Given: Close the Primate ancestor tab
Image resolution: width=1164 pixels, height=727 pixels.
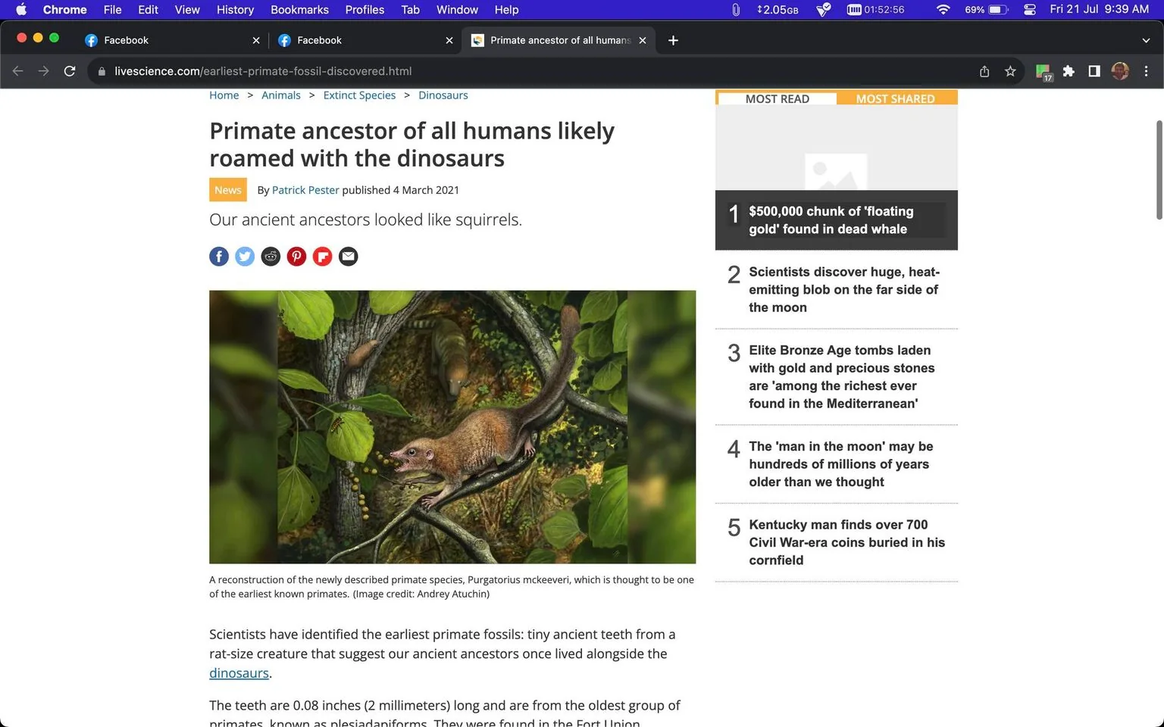Looking at the screenshot, I should tap(643, 40).
